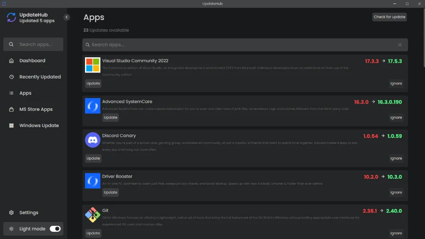Ignore the Git update
This screenshot has width=425, height=239.
coord(396,233)
